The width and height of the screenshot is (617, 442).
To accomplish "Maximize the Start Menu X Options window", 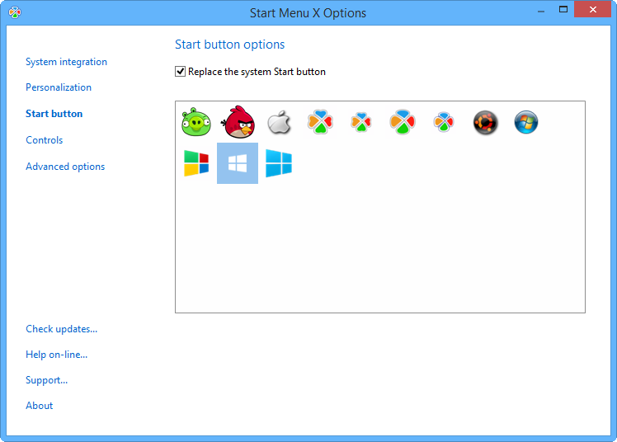I will 563,9.
